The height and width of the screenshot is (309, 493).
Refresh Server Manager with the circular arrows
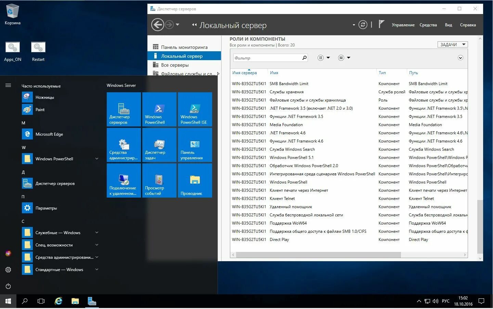tap(363, 25)
